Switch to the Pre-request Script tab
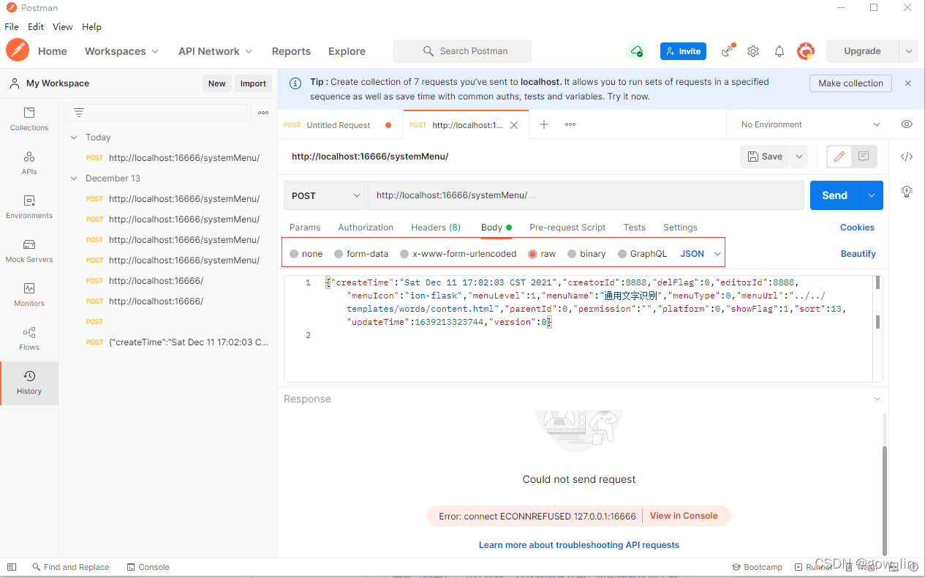This screenshot has height=578, width=925. coord(567,228)
